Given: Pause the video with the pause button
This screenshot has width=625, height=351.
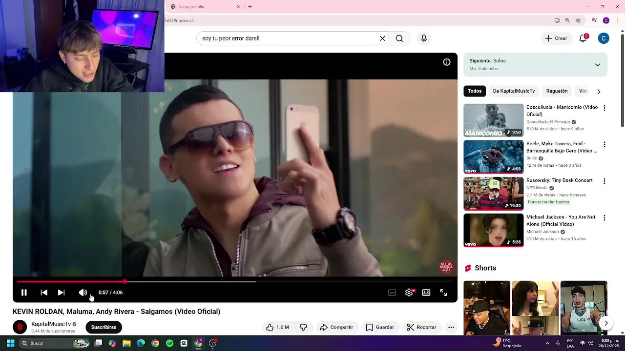Looking at the screenshot, I should click(24, 292).
